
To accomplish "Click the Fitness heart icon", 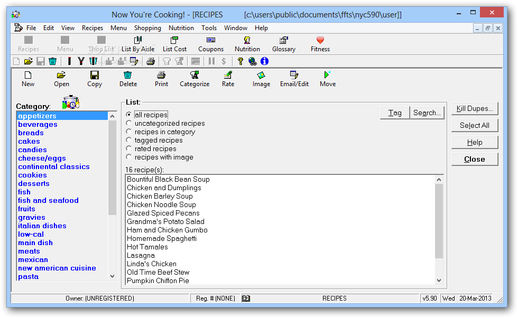I will click(320, 40).
